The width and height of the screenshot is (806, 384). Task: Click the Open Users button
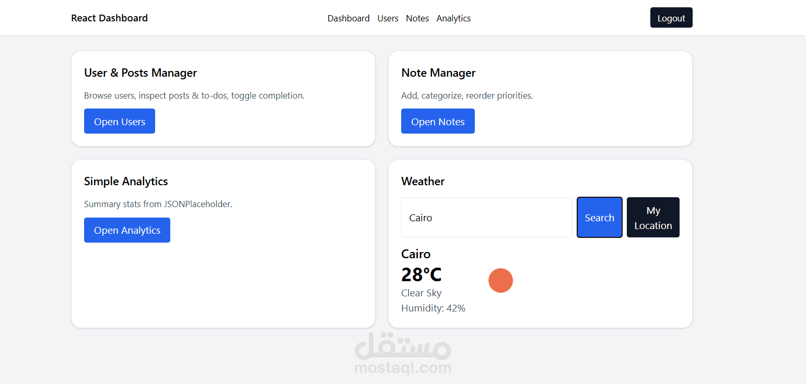pyautogui.click(x=120, y=121)
